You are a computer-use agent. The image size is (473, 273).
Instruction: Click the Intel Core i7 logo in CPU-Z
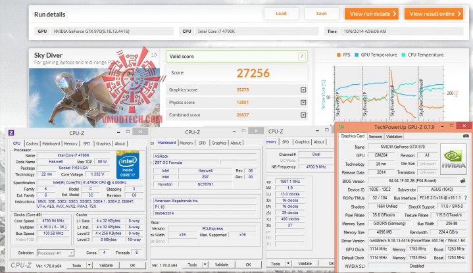(x=128, y=164)
